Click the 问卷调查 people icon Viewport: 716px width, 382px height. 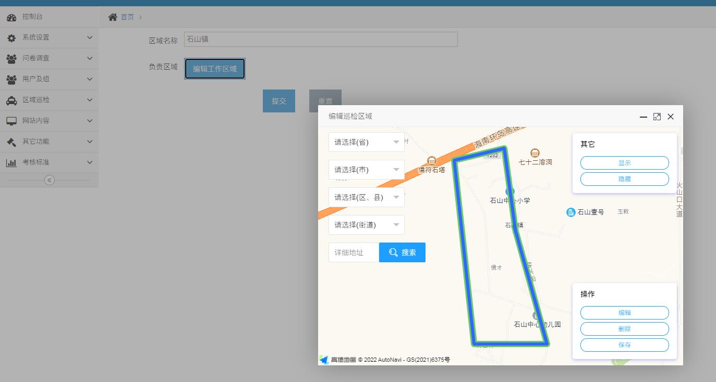(x=11, y=59)
